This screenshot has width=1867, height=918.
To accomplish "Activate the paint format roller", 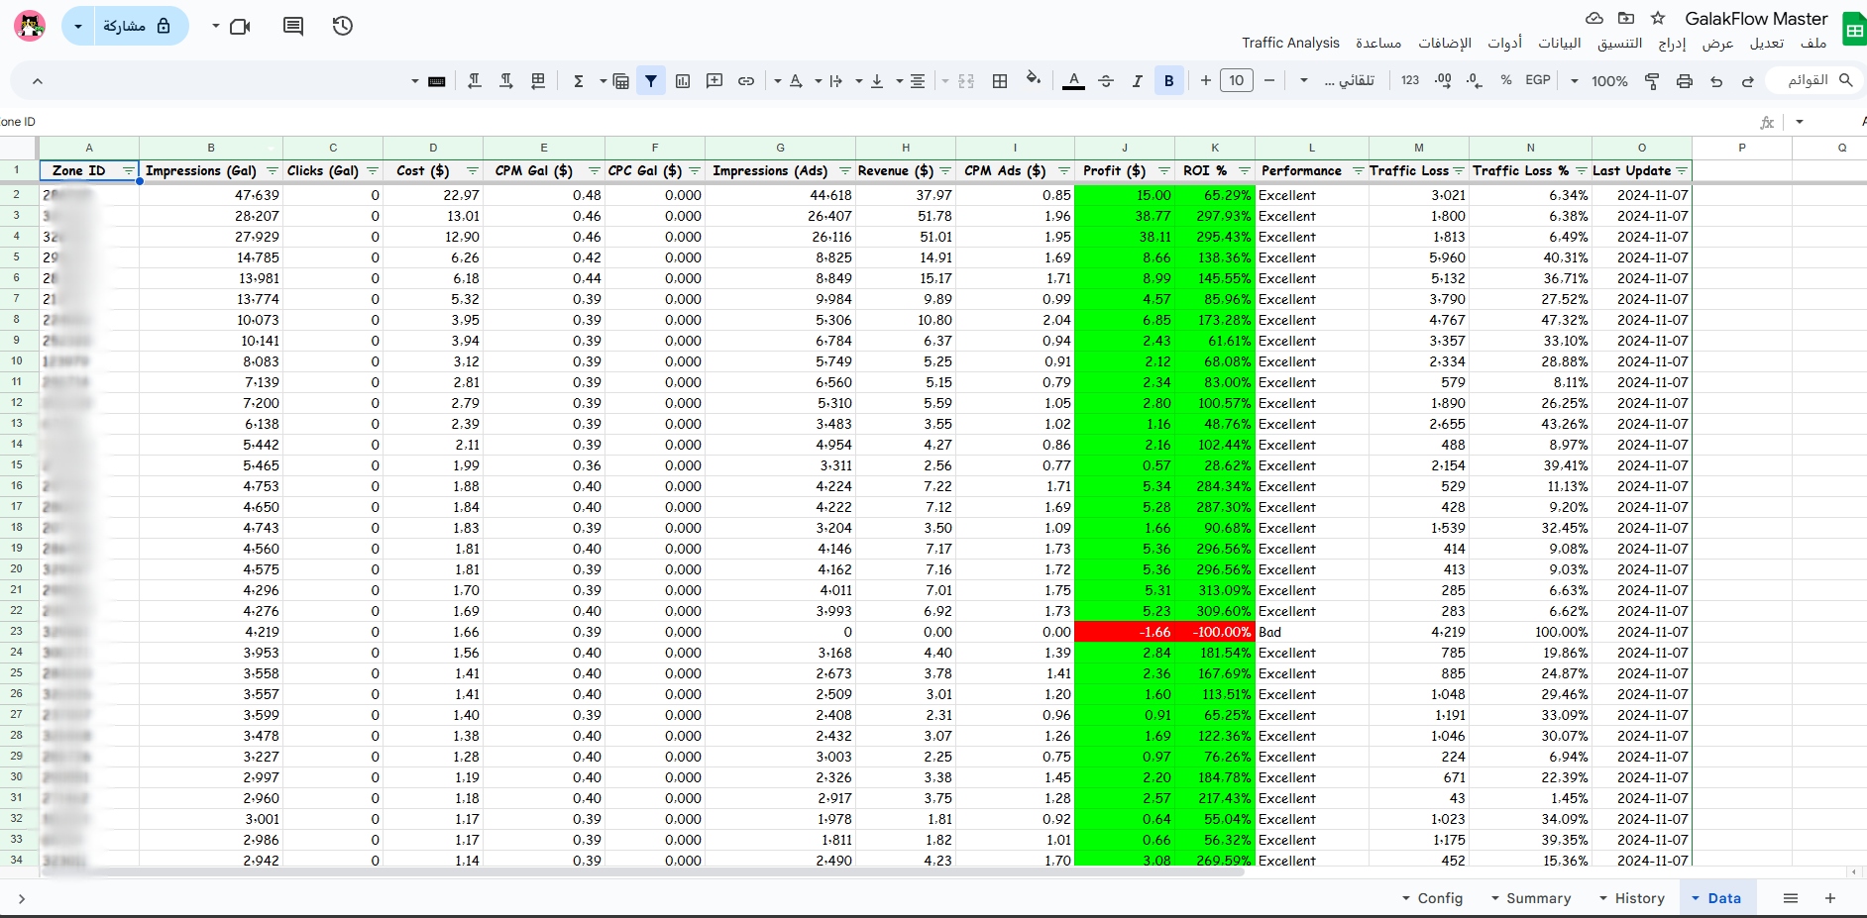I will point(1652,81).
